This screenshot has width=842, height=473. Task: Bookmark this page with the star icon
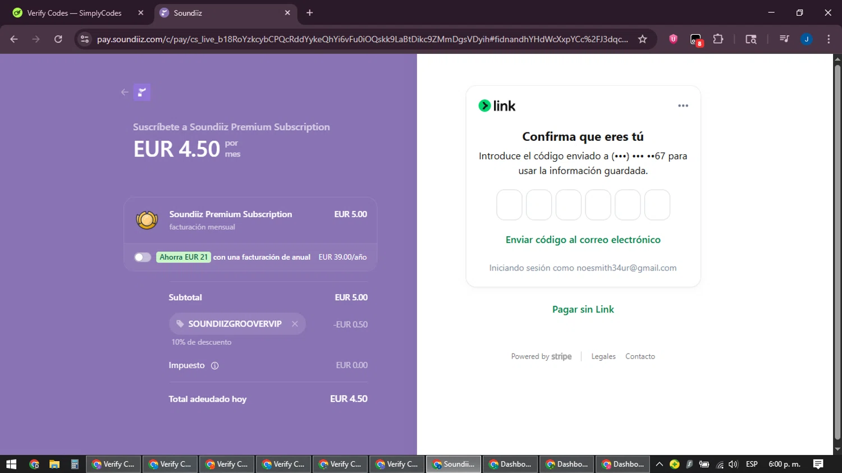click(x=643, y=39)
